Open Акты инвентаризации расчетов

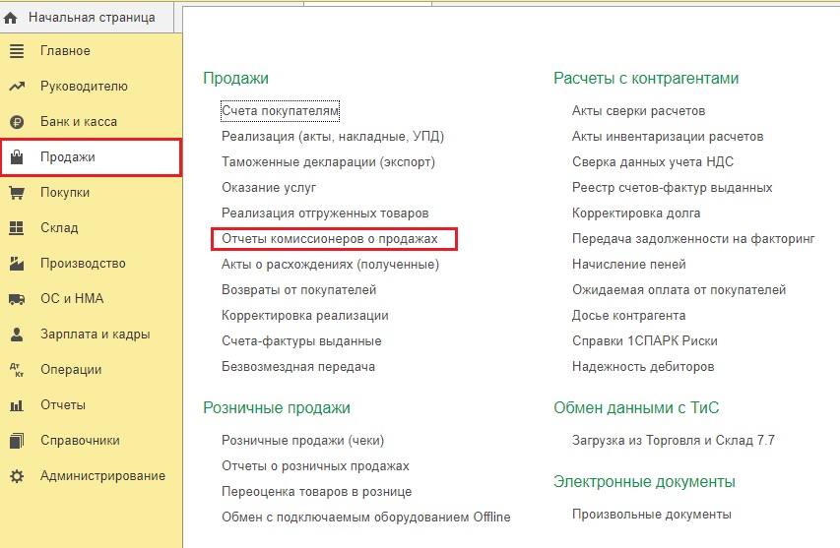coord(668,137)
